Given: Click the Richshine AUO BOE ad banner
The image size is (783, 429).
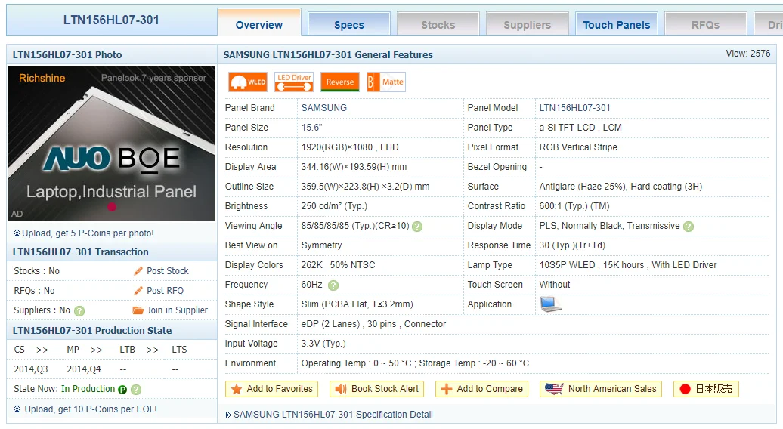Looking at the screenshot, I should (x=112, y=144).
